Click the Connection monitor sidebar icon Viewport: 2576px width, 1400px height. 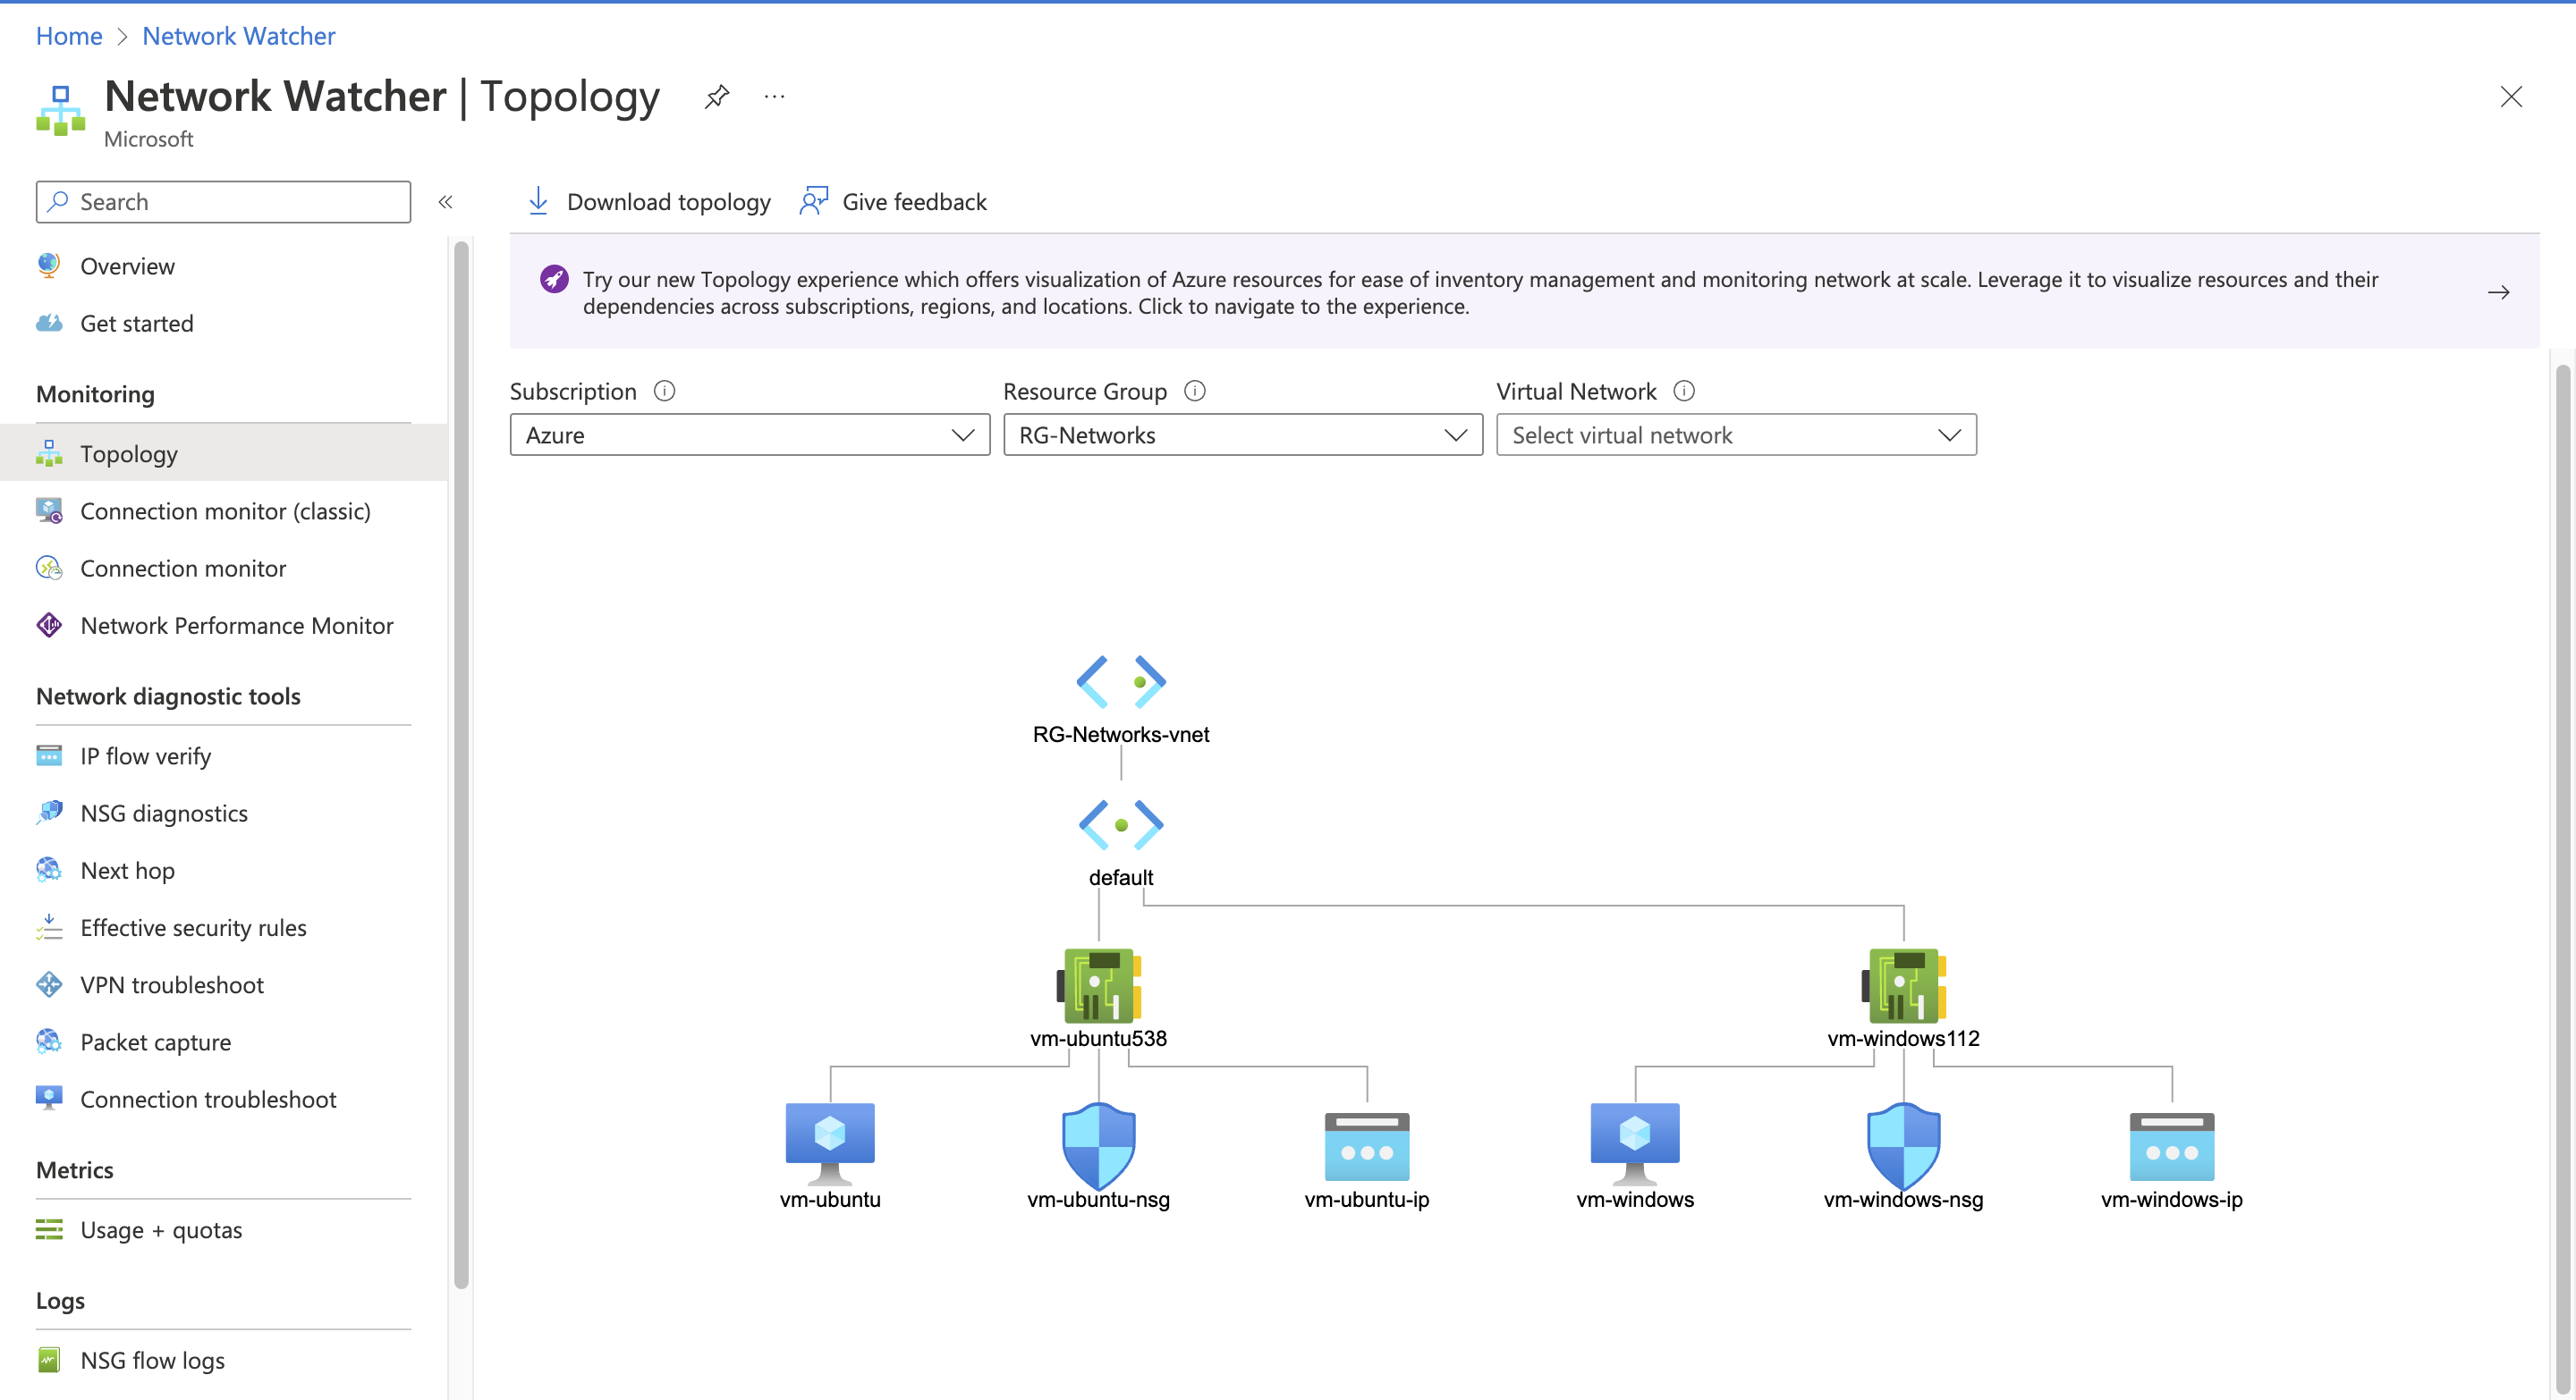(49, 568)
